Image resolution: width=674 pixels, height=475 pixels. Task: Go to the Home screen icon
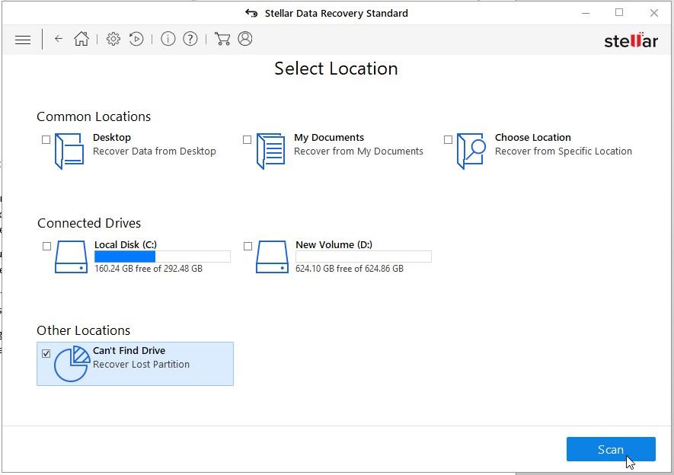point(81,39)
